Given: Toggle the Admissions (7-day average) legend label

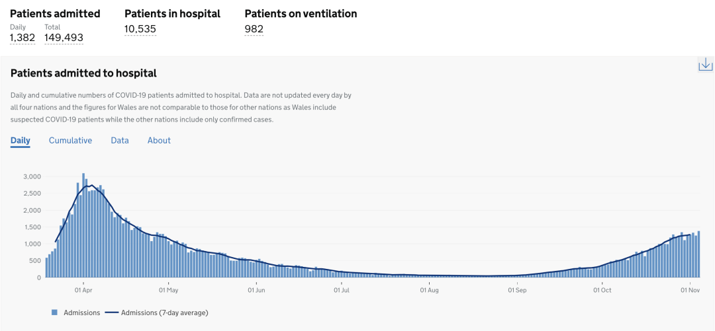Looking at the screenshot, I should pos(173,313).
